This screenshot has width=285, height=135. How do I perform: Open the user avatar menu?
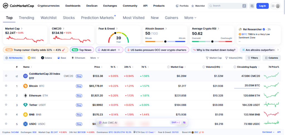coord(278,6)
